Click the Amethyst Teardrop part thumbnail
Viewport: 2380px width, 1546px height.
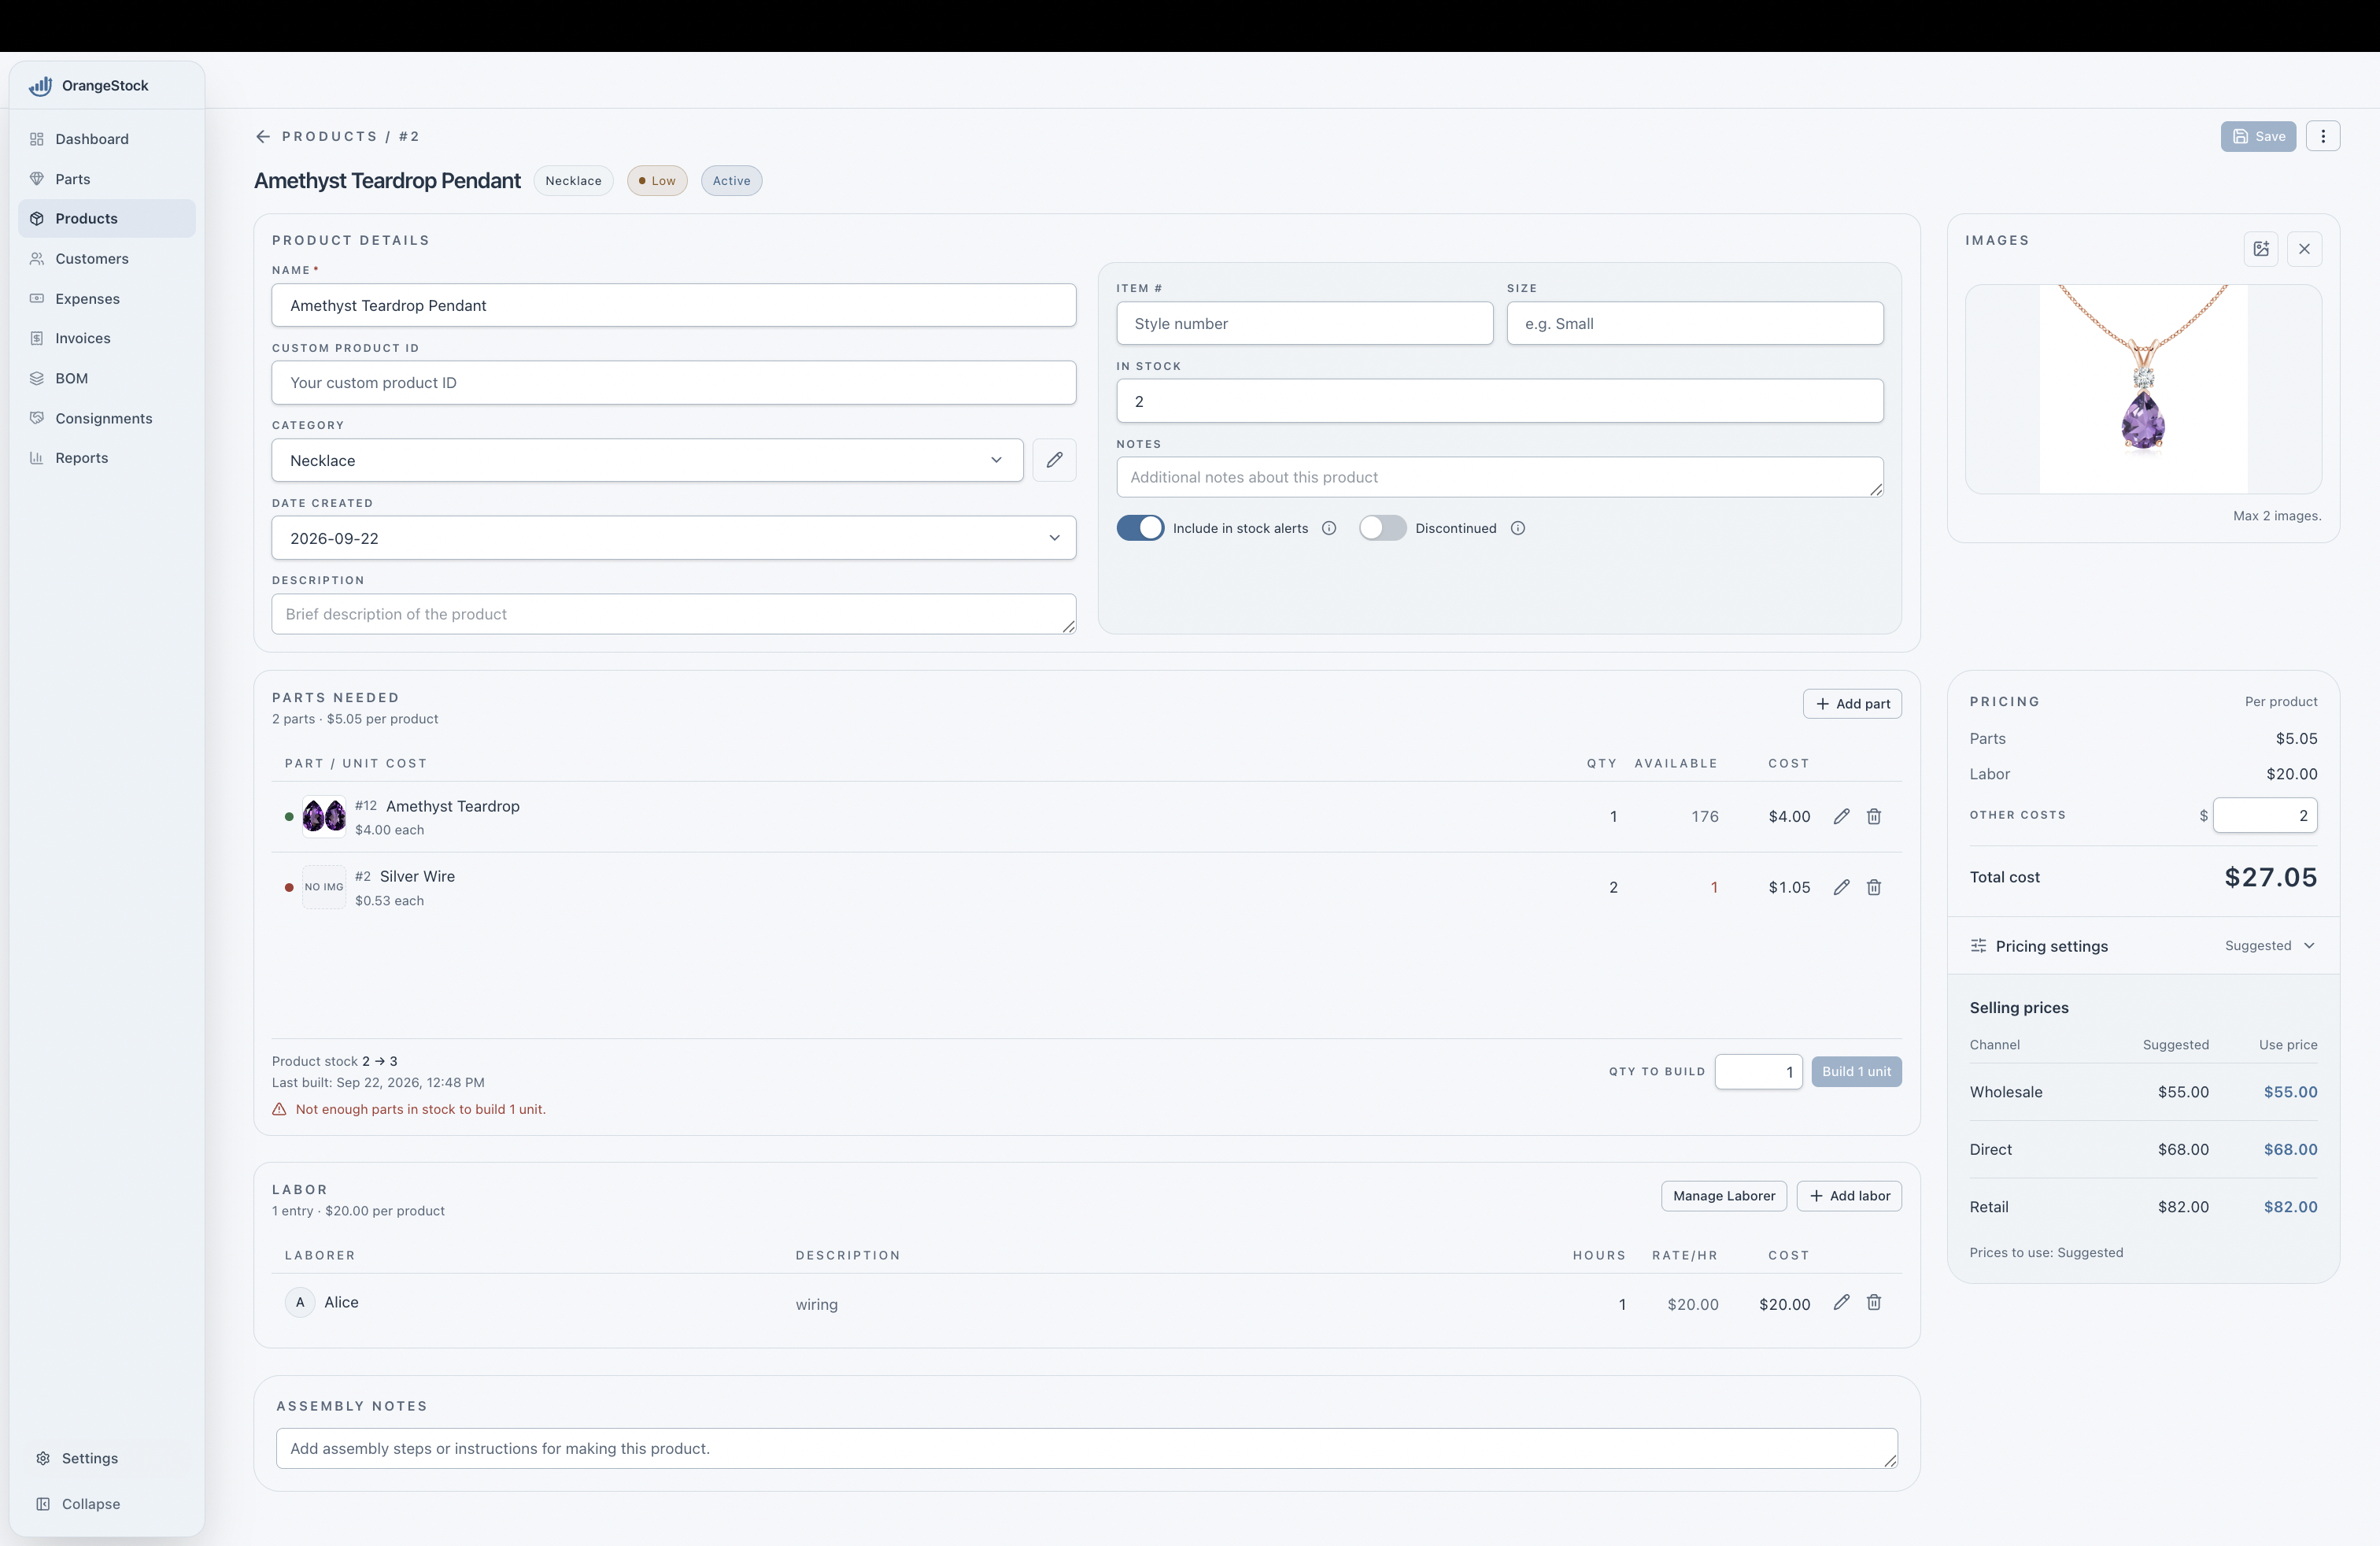point(324,816)
